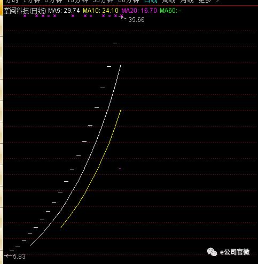Select the 月线 monthly chart tab
This screenshot has width=258, height=264.
(x=187, y=1)
